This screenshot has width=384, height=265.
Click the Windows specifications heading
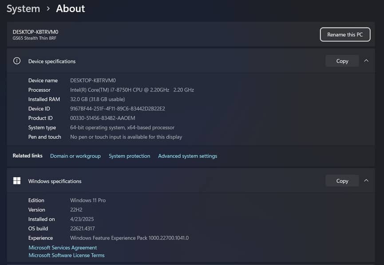click(55, 181)
